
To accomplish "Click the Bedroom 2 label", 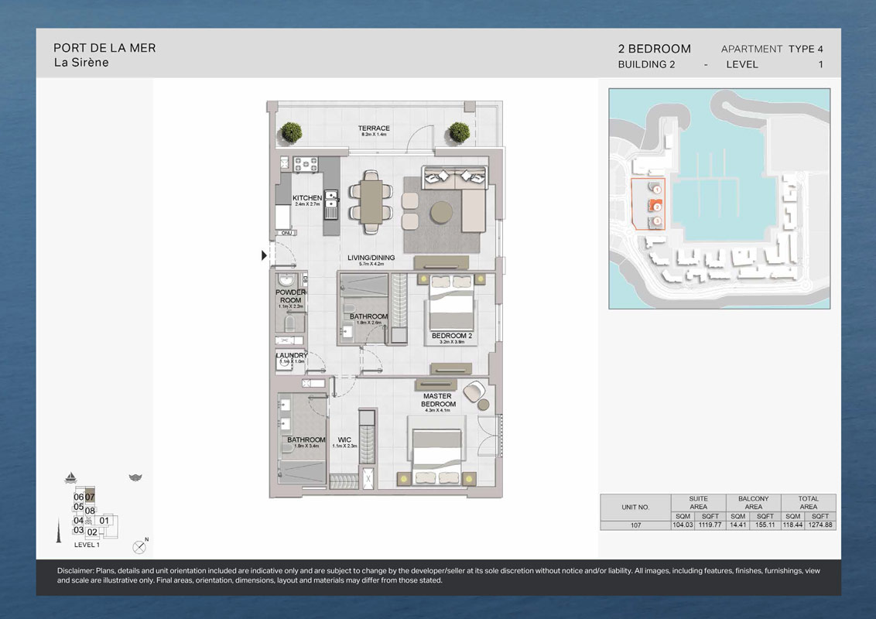I will (x=451, y=336).
